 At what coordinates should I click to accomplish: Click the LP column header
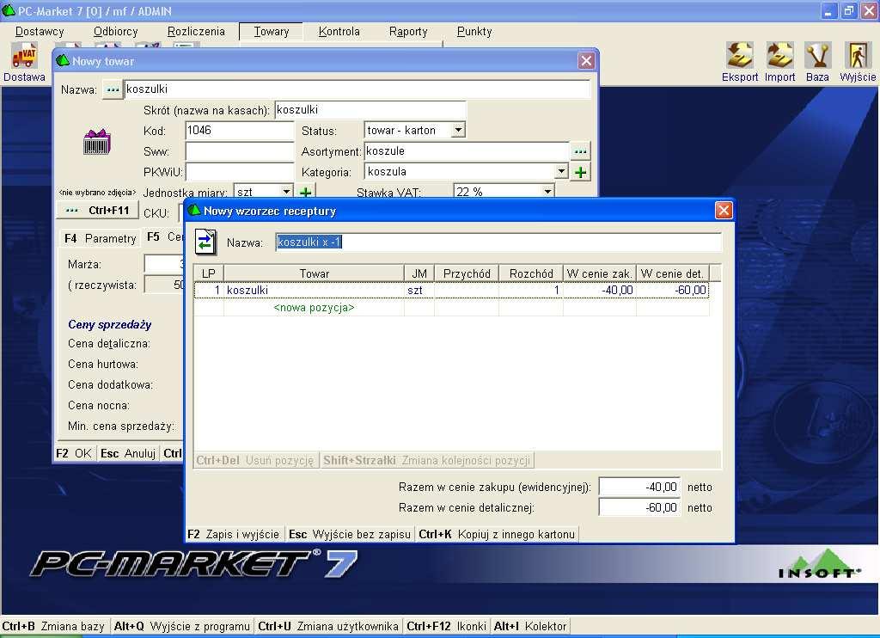(209, 273)
